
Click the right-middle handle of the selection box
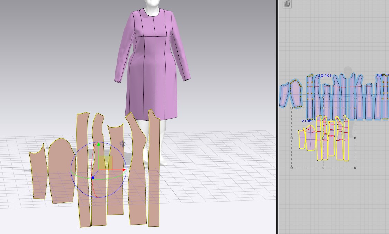click(355, 138)
